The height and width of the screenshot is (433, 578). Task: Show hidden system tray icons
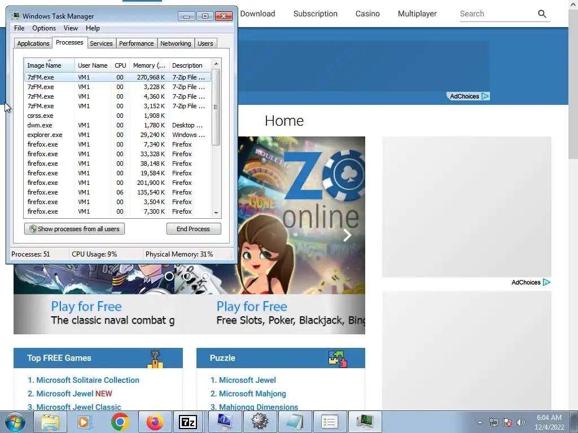click(x=480, y=422)
